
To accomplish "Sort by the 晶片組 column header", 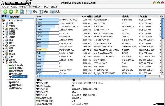I will coord(130,17).
